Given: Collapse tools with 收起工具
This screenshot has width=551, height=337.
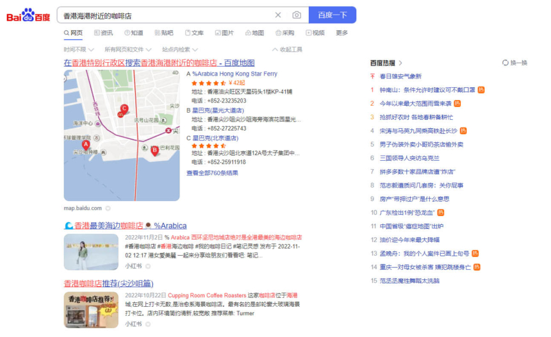Looking at the screenshot, I should click(x=287, y=49).
